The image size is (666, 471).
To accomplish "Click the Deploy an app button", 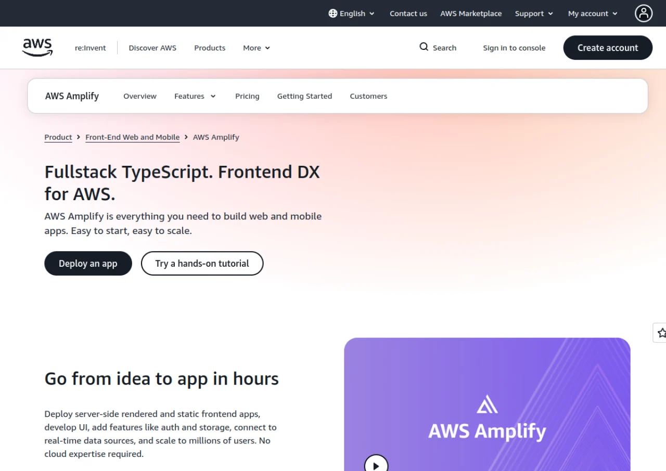I will 88,264.
